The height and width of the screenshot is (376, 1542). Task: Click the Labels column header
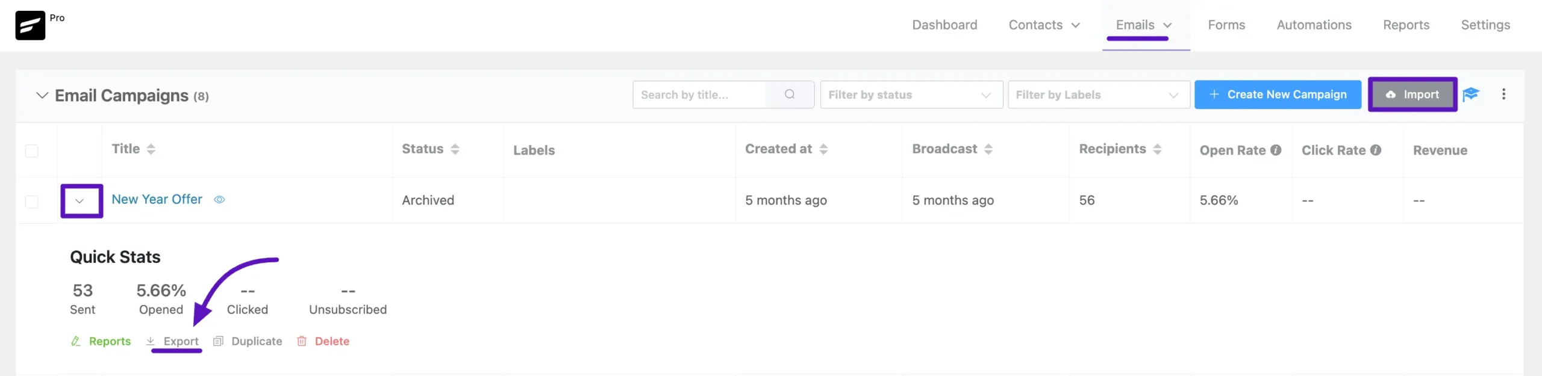coord(534,150)
